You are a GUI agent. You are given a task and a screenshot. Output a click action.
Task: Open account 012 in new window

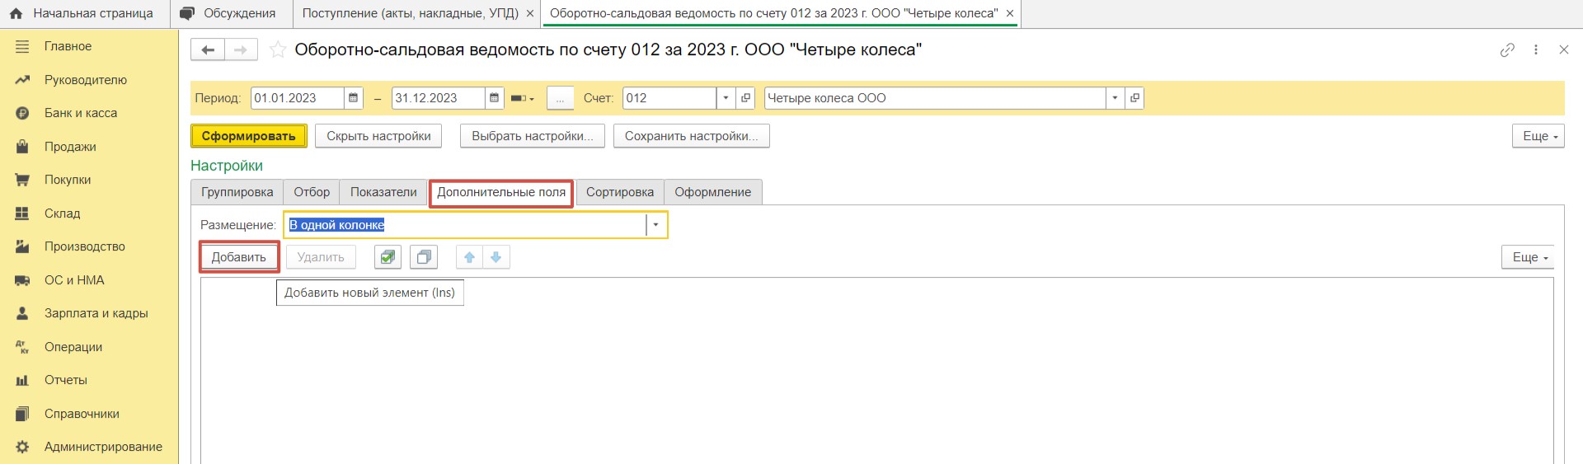point(745,98)
